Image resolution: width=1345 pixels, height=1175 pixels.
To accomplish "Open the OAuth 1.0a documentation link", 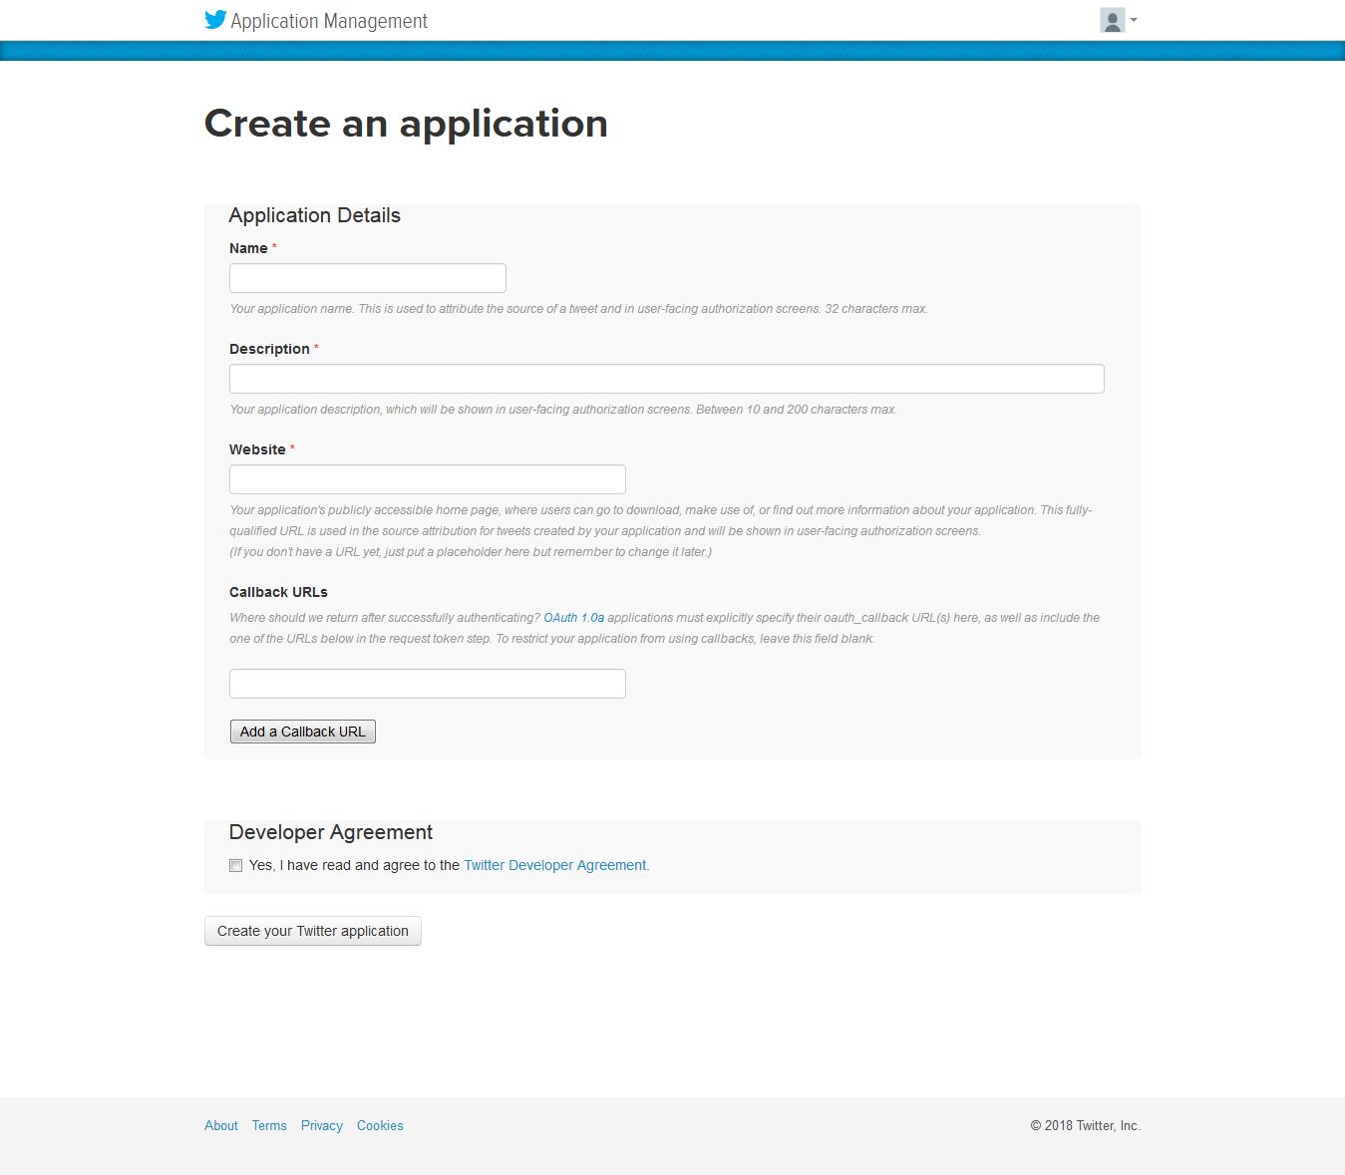I will pyautogui.click(x=574, y=618).
